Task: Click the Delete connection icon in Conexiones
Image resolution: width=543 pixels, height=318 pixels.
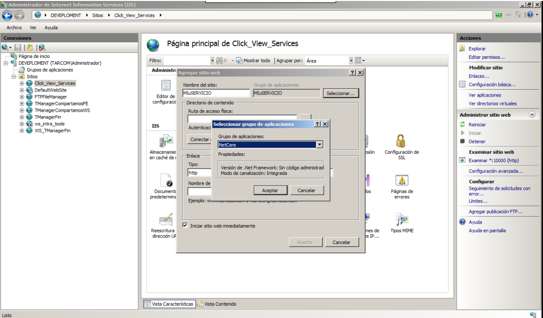Action: 42,48
